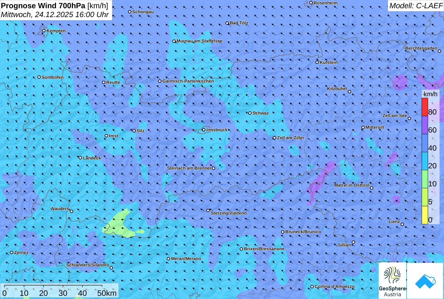Screen dimensions: 444x299
Task: Click the Nauders marker dot
Action: (72, 211)
